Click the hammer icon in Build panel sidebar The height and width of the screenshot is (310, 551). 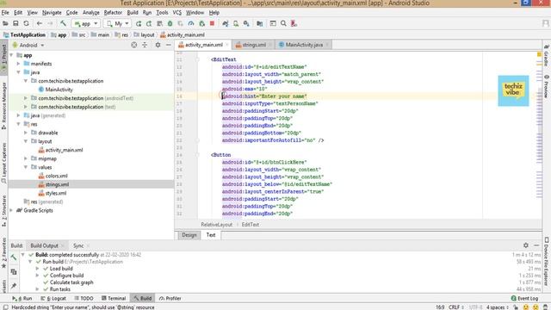point(14,257)
